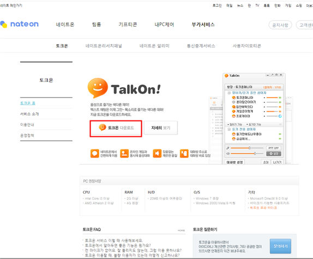Viewport: 313px width, 259px height.
Task: Select participant 밥안에떡있다 in list
Action: click(x=244, y=107)
